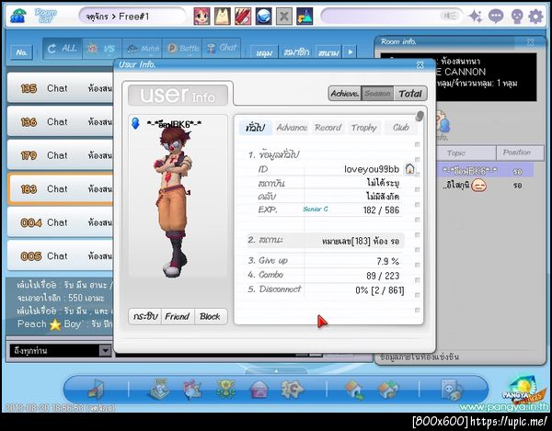The image size is (552, 431).
Task: Select the red club set item slot
Action: 243,17
